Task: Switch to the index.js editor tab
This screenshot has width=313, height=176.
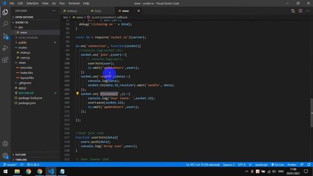Action: (72, 11)
